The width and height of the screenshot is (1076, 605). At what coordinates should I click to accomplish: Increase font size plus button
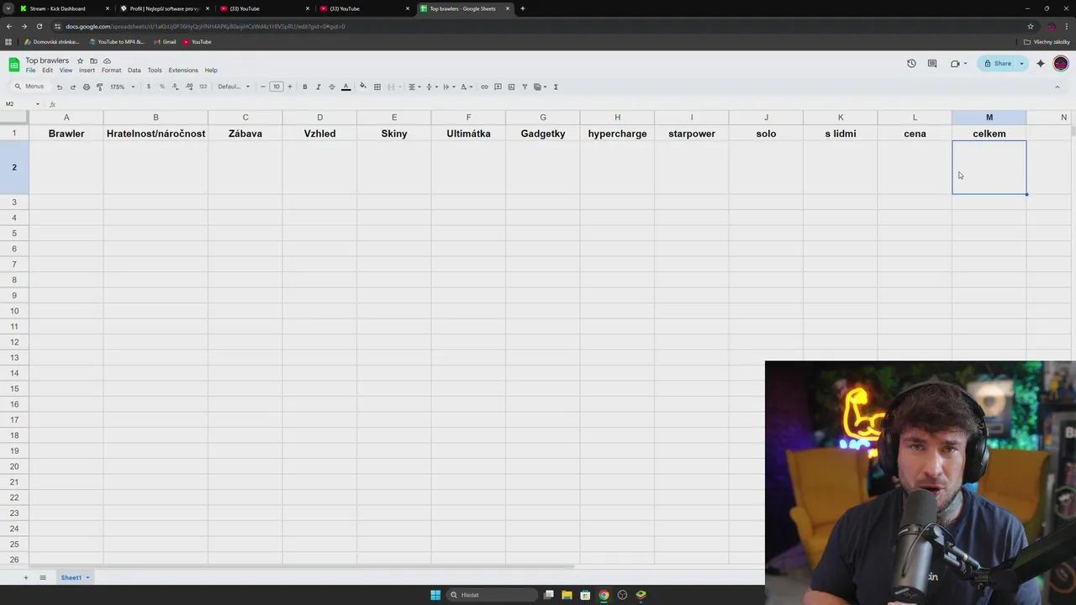[290, 87]
